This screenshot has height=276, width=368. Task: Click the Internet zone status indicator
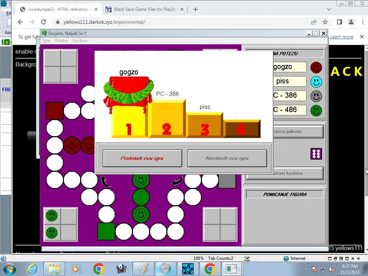295,258
